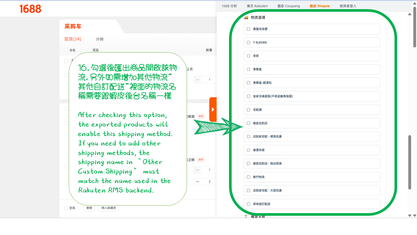Click the 混批 badge next to 卫裤
Image resolution: width=417 pixels, height=235 pixels.
click(x=200, y=160)
